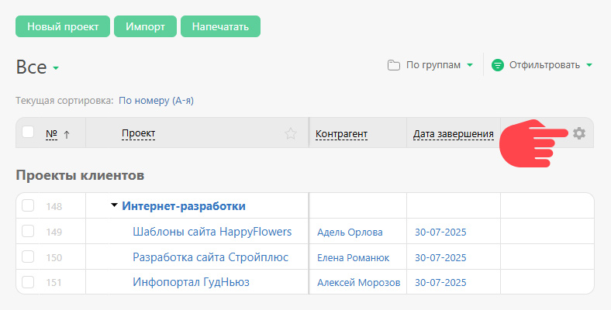
Task: Open project Шаблоны сайта HappyFlowers
Action: pyautogui.click(x=212, y=232)
